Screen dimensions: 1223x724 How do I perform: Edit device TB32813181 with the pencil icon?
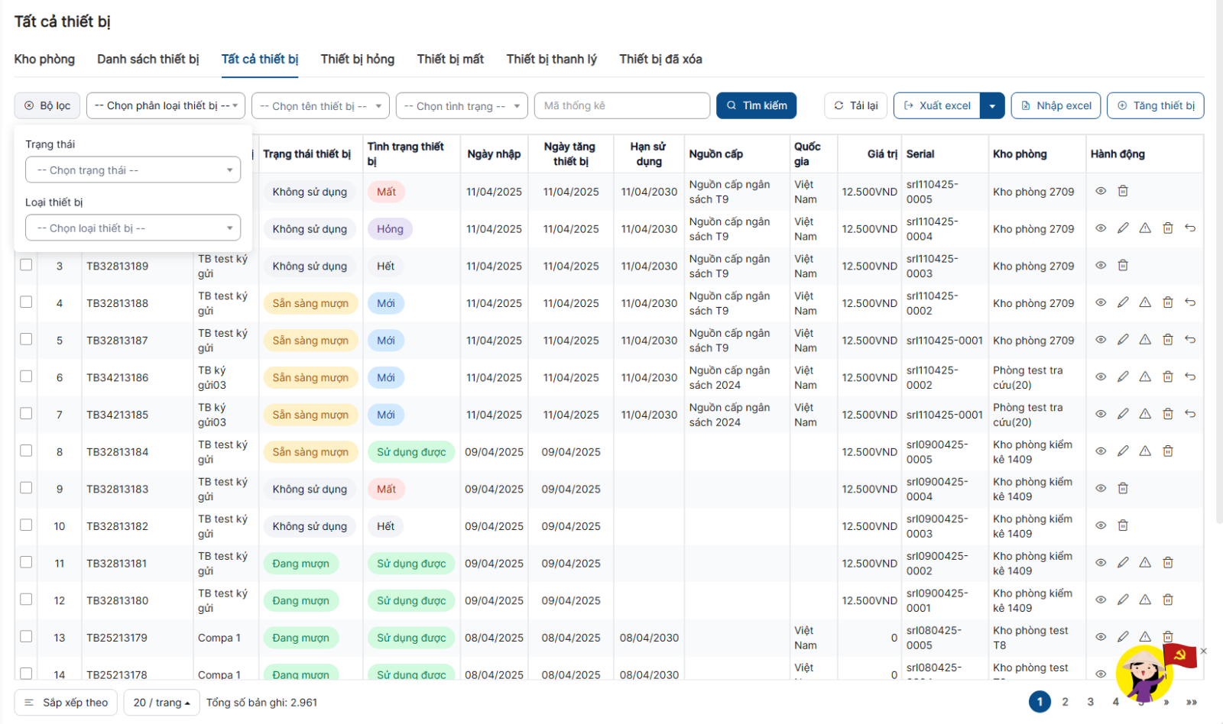(1123, 563)
